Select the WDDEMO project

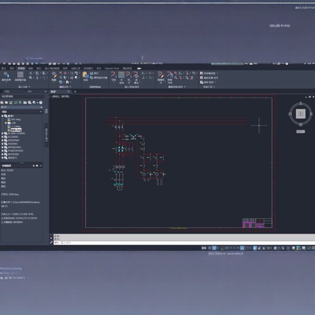tap(13, 154)
